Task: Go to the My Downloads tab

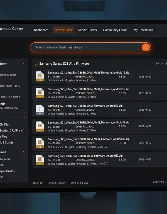Action: tap(143, 30)
